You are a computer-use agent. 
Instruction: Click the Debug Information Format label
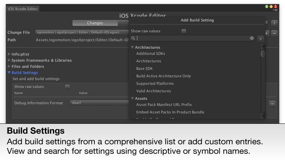[38, 103]
